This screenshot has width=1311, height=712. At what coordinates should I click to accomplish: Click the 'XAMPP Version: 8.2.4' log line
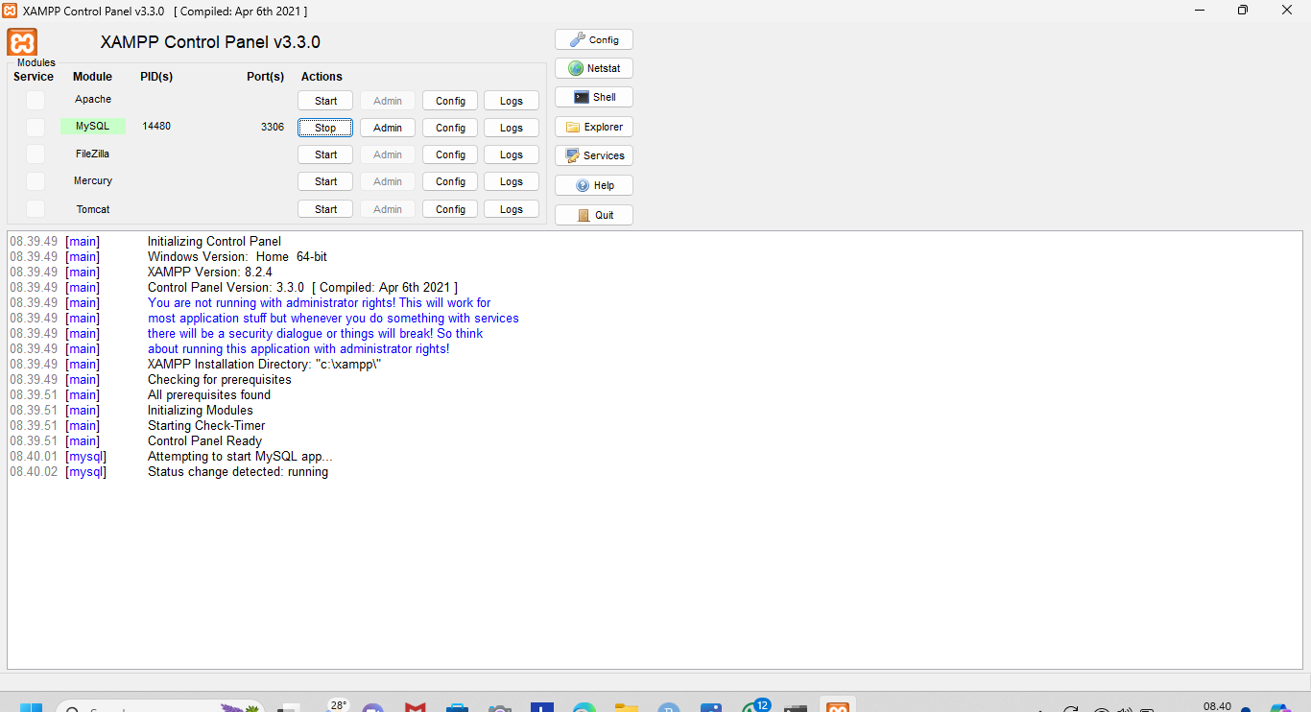pos(209,273)
